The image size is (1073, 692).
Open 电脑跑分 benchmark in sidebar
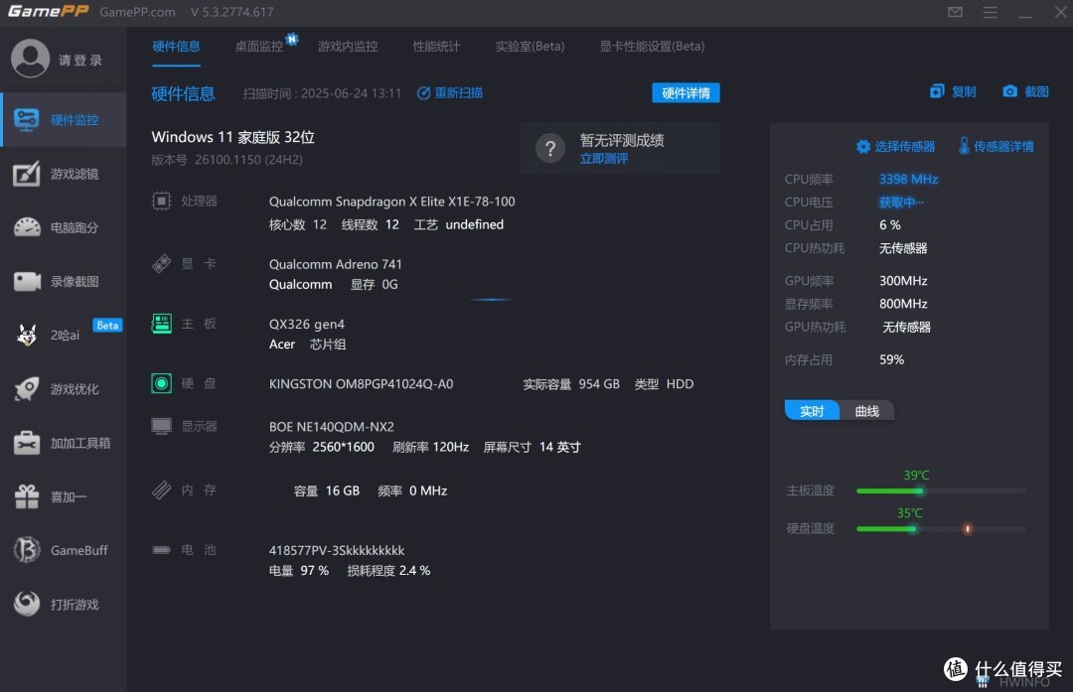(64, 227)
